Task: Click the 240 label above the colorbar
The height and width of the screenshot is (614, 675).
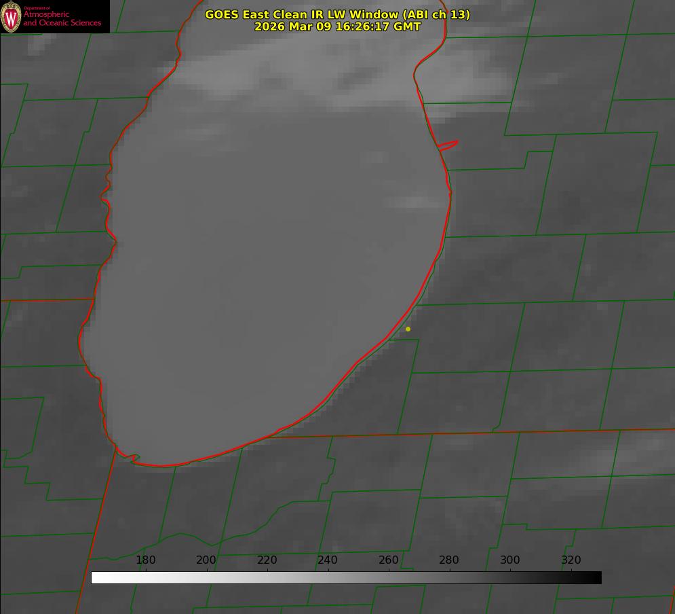Action: click(x=328, y=560)
